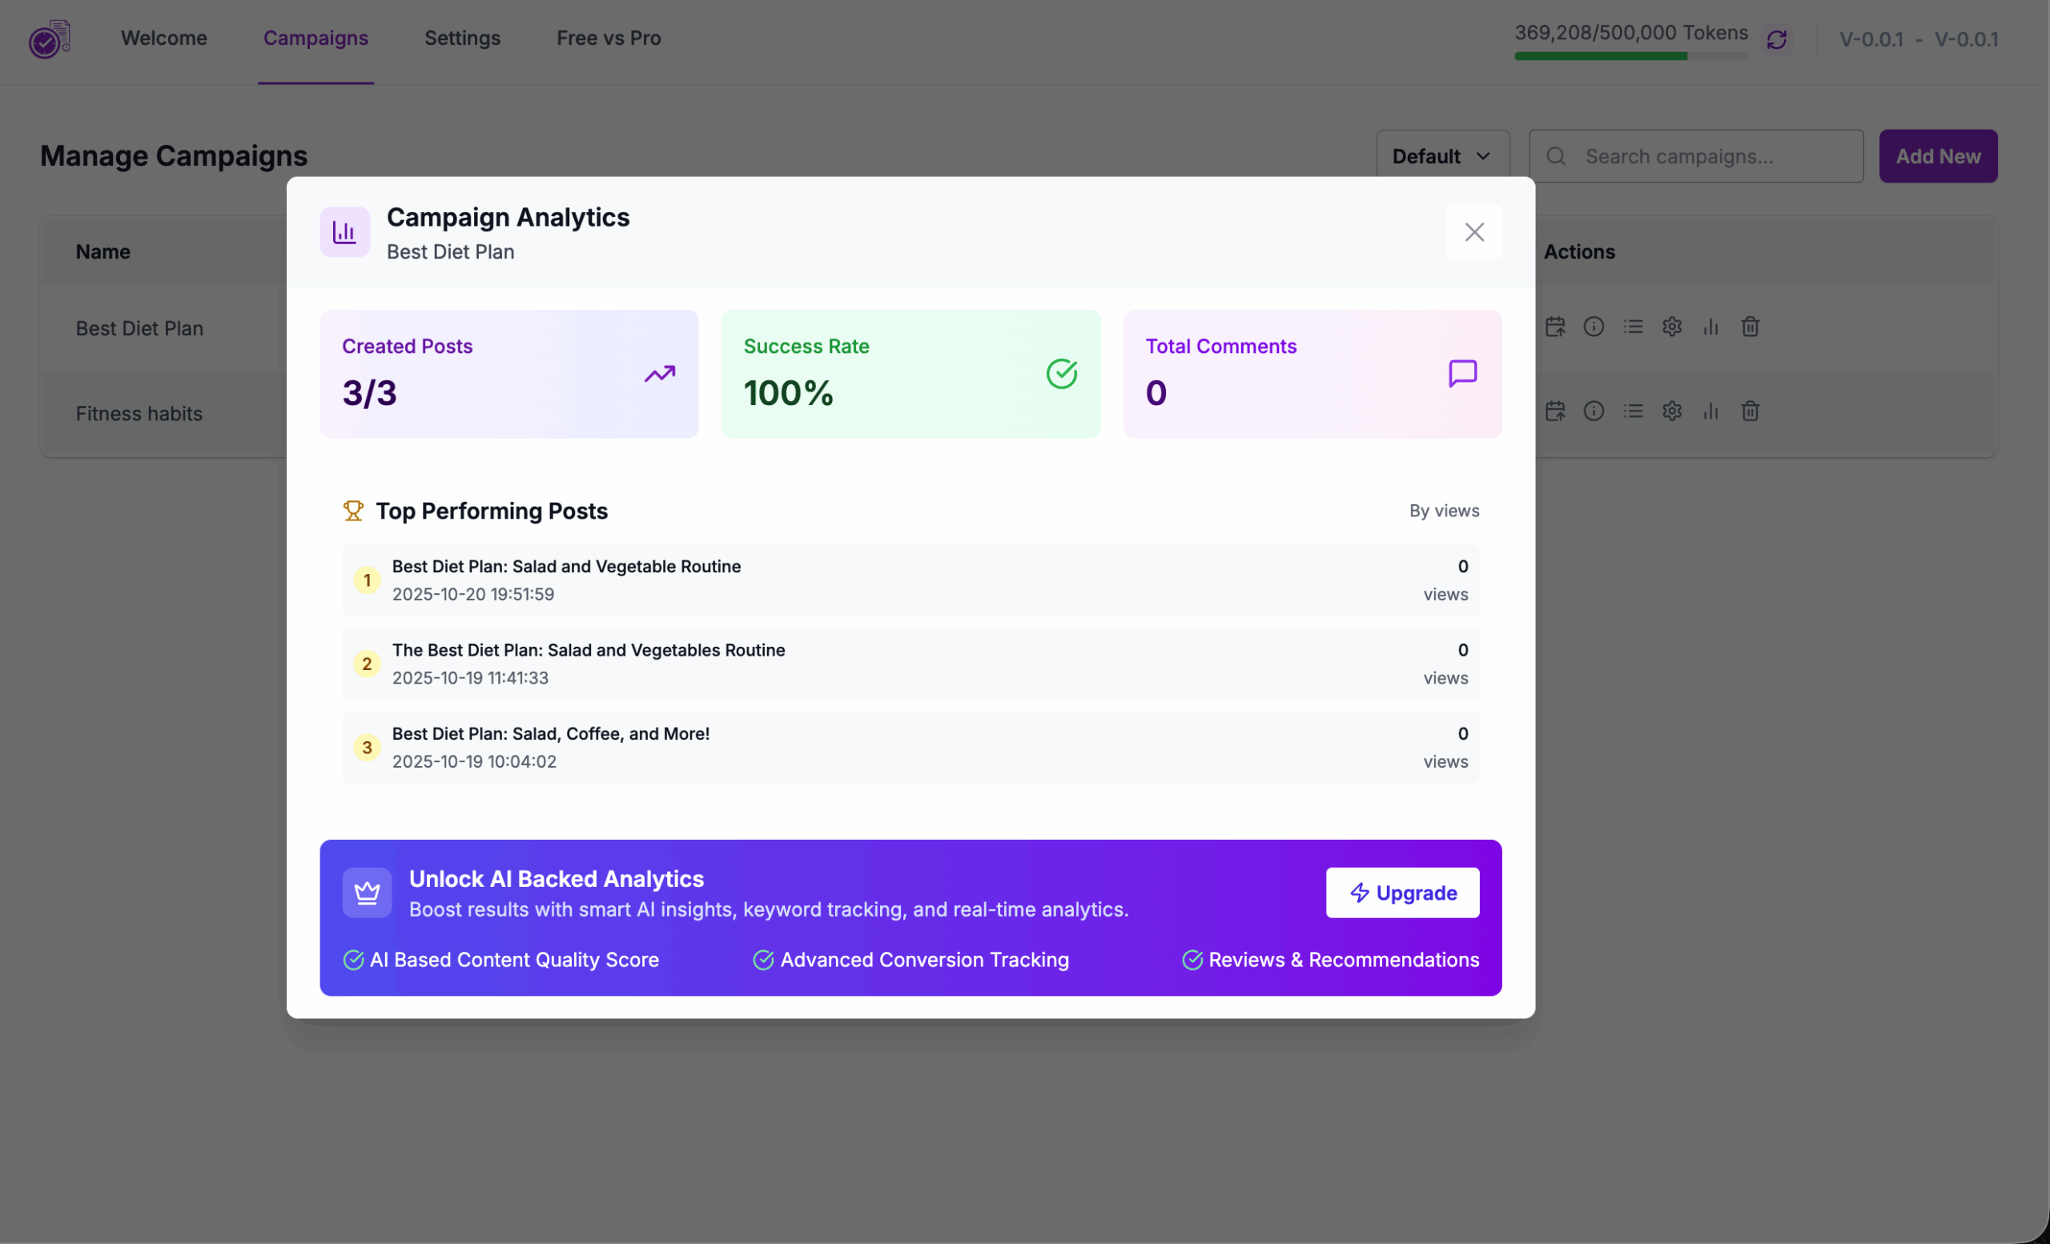Screen dimensions: 2050x1244
Task: Click the Add New campaign button
Action: 1938,156
